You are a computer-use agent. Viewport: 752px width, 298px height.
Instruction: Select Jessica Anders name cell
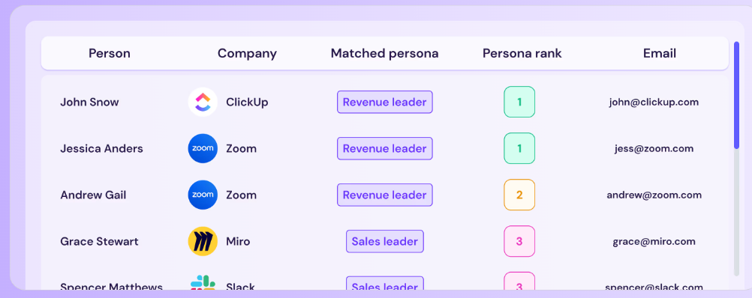tap(101, 148)
